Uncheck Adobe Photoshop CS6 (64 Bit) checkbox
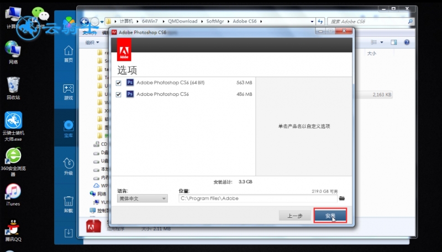442x252 pixels. tap(118, 83)
